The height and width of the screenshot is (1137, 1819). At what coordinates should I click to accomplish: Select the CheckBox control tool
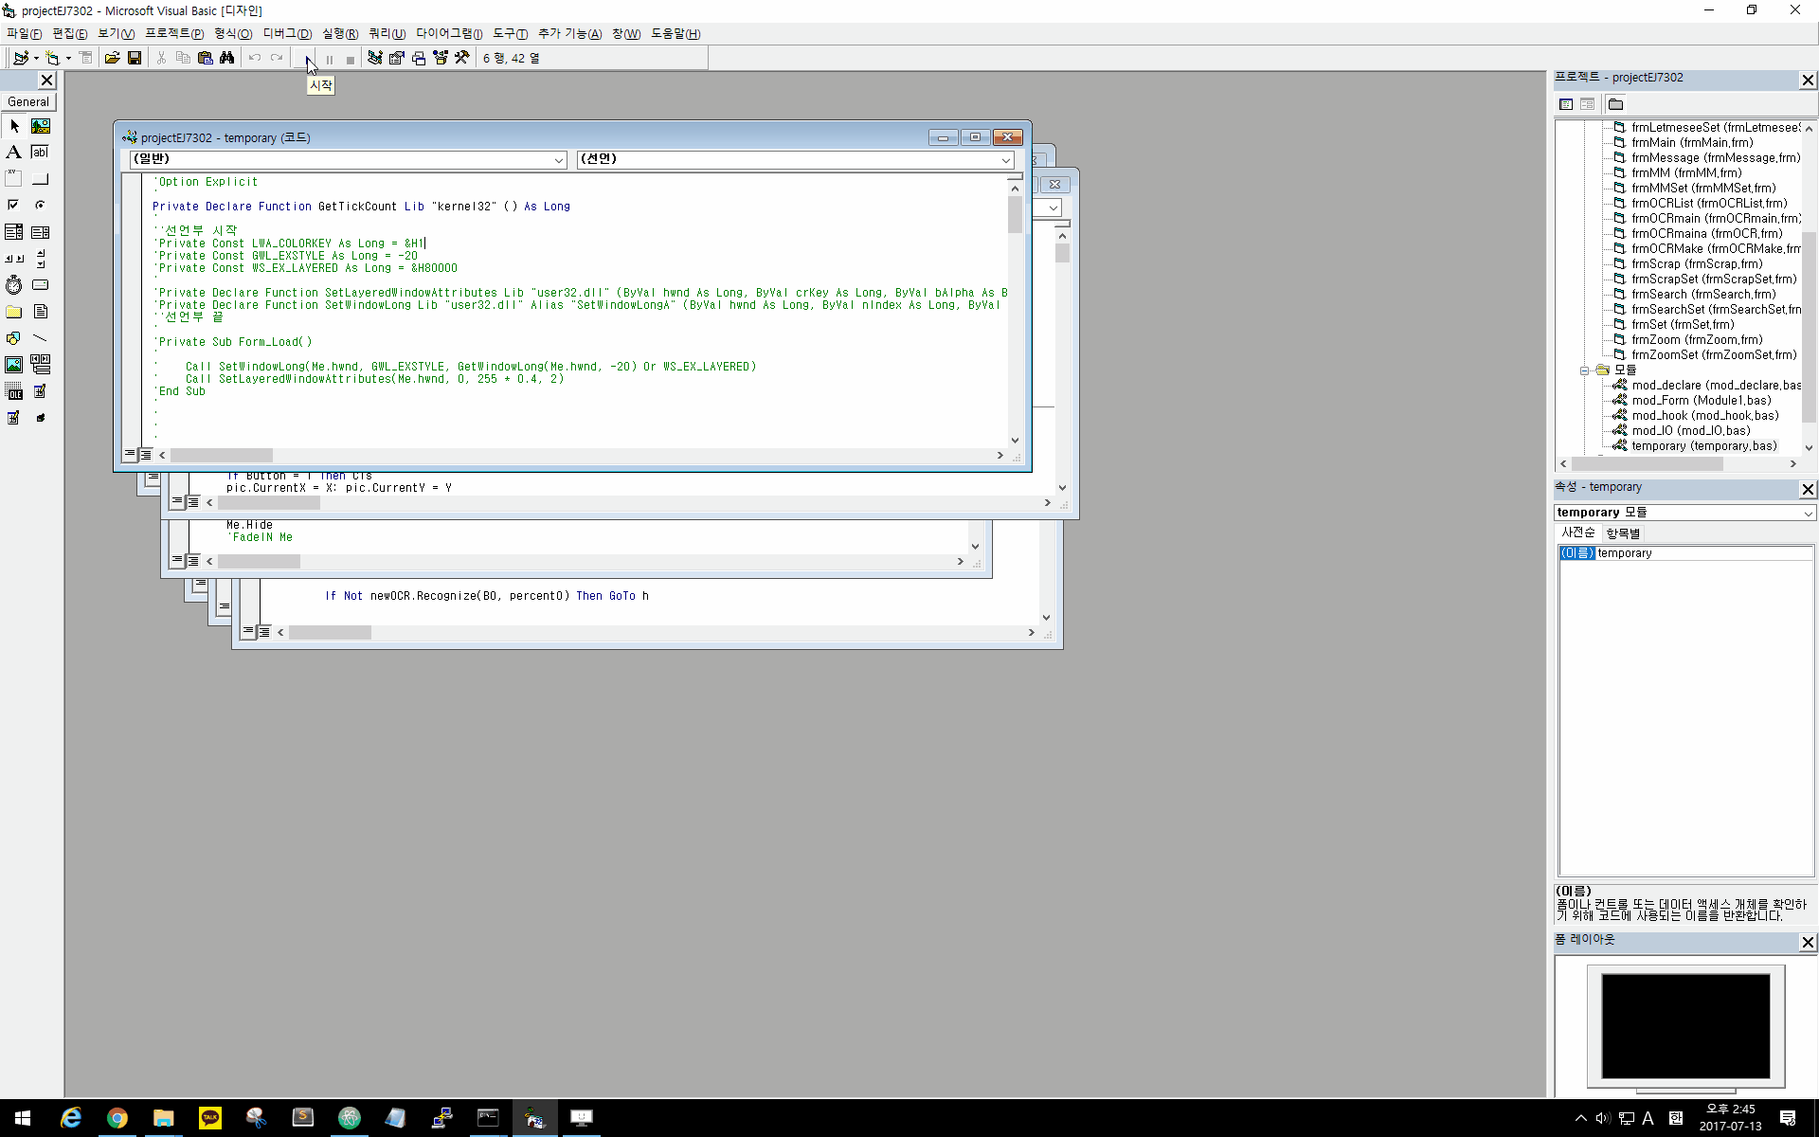[x=14, y=206]
